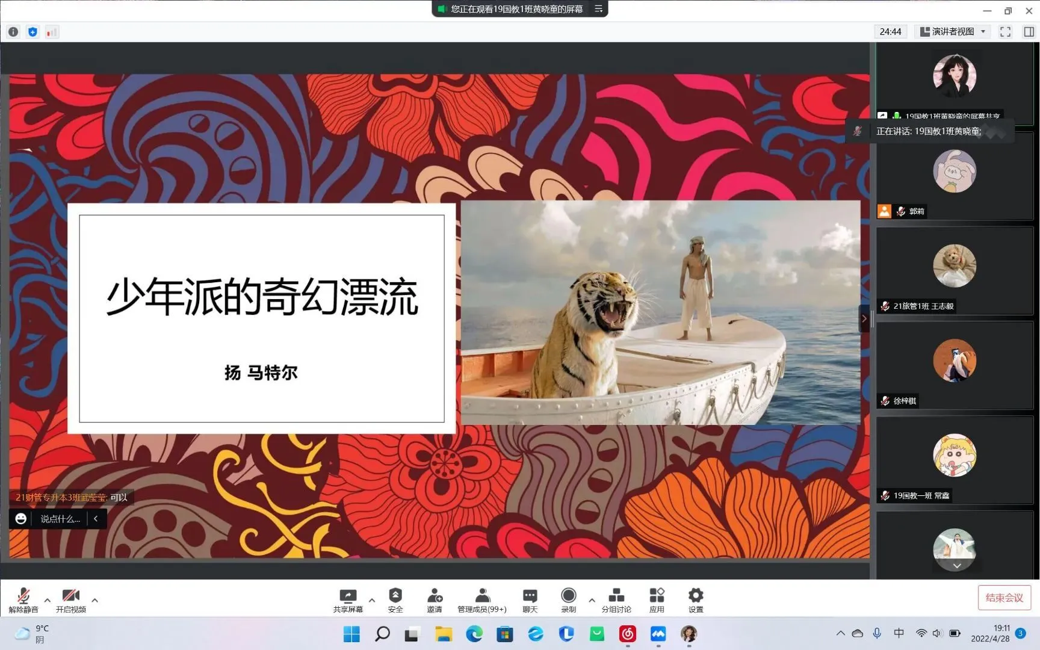The image size is (1040, 650).
Task: Unmute microphone via 解除静音
Action: tap(23, 599)
